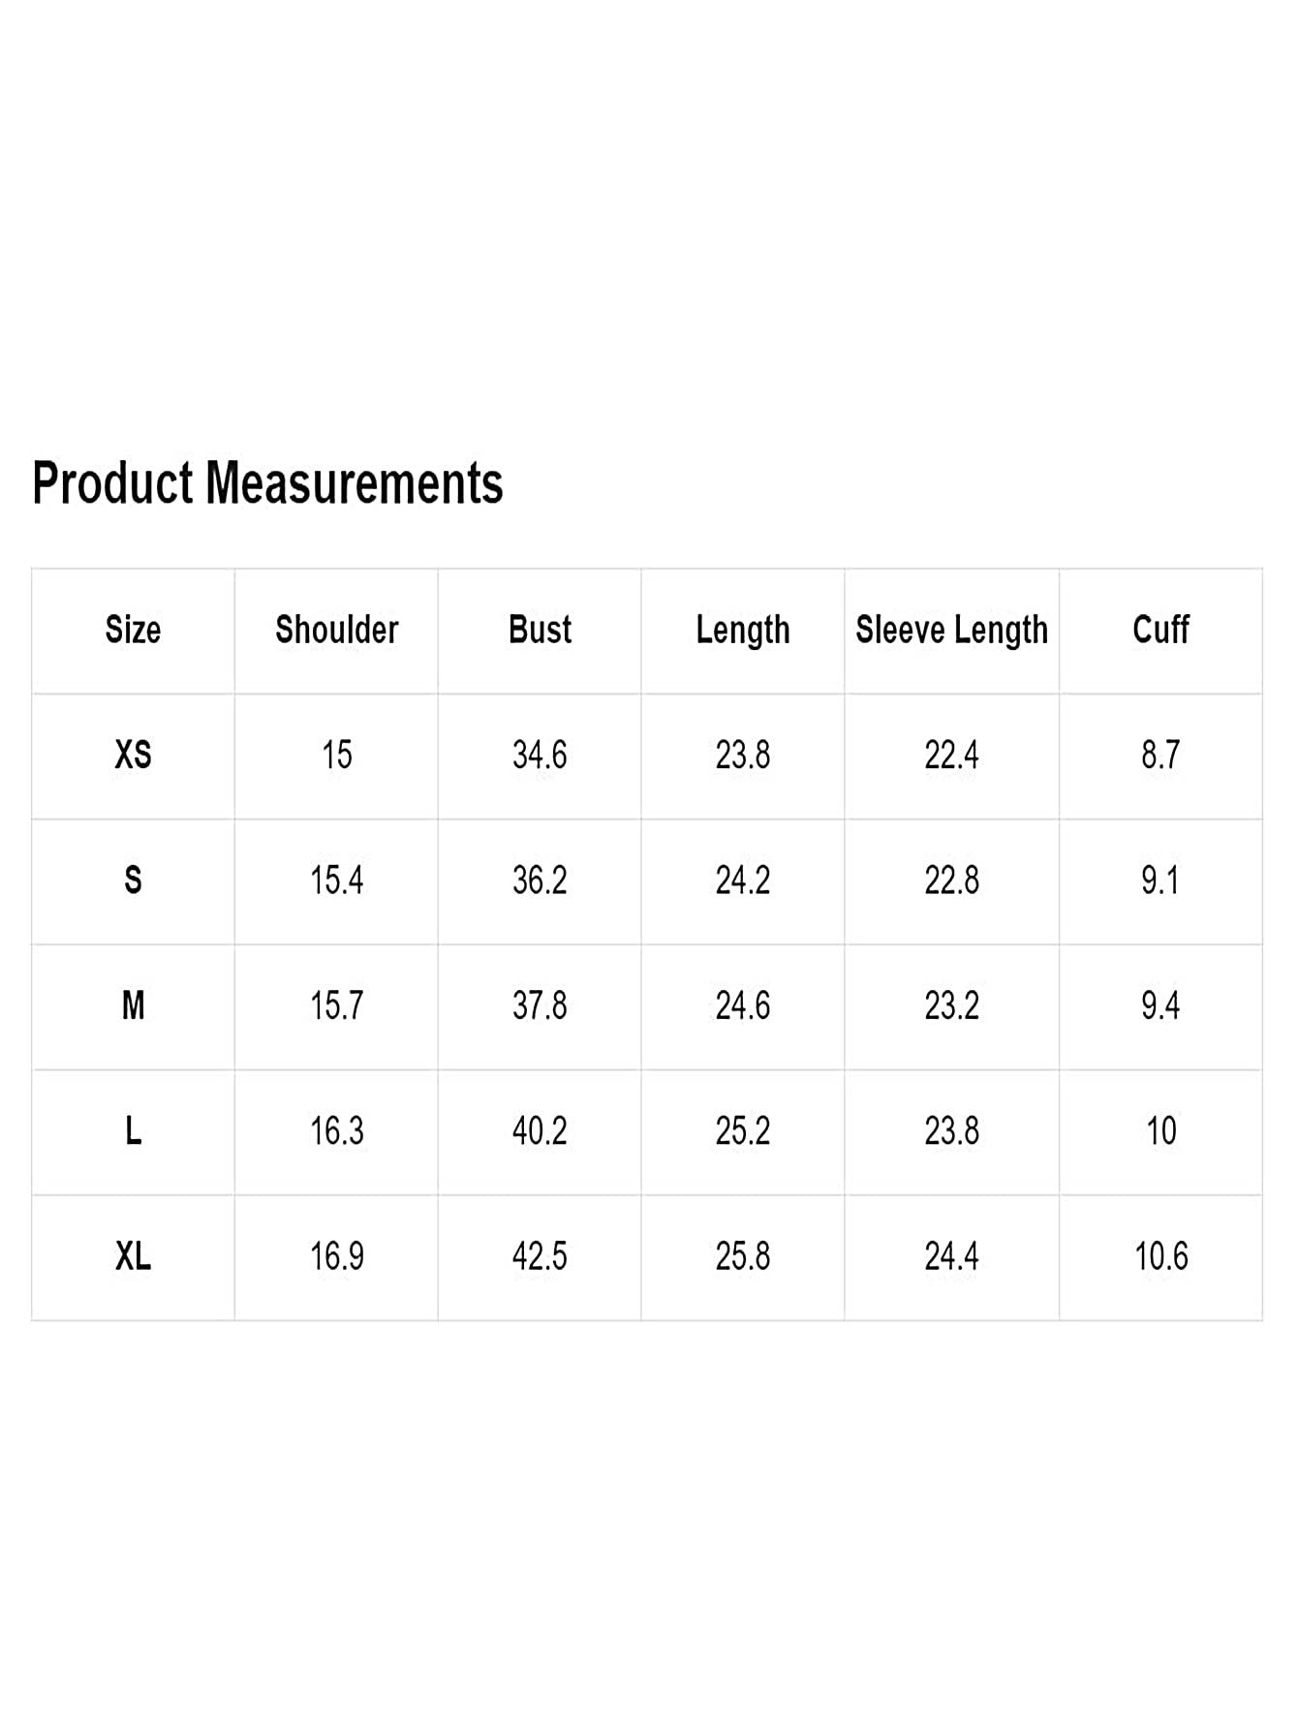The height and width of the screenshot is (1729, 1298).
Task: Click the Shoulder column header
Action: click(x=337, y=631)
